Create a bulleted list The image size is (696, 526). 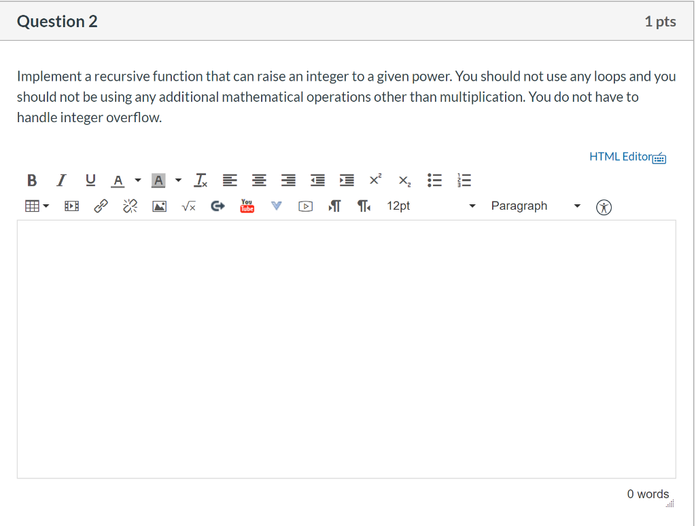[x=435, y=180]
